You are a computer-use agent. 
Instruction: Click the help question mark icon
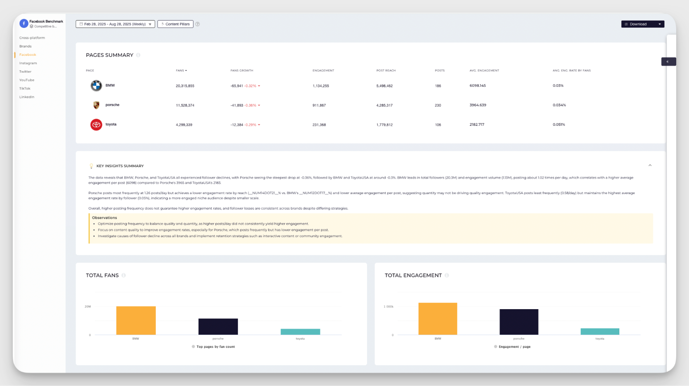pyautogui.click(x=197, y=24)
